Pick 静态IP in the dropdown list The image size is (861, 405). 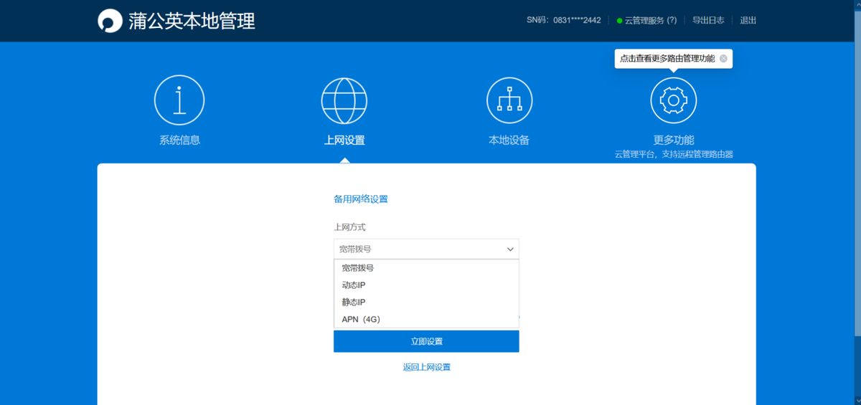(354, 302)
